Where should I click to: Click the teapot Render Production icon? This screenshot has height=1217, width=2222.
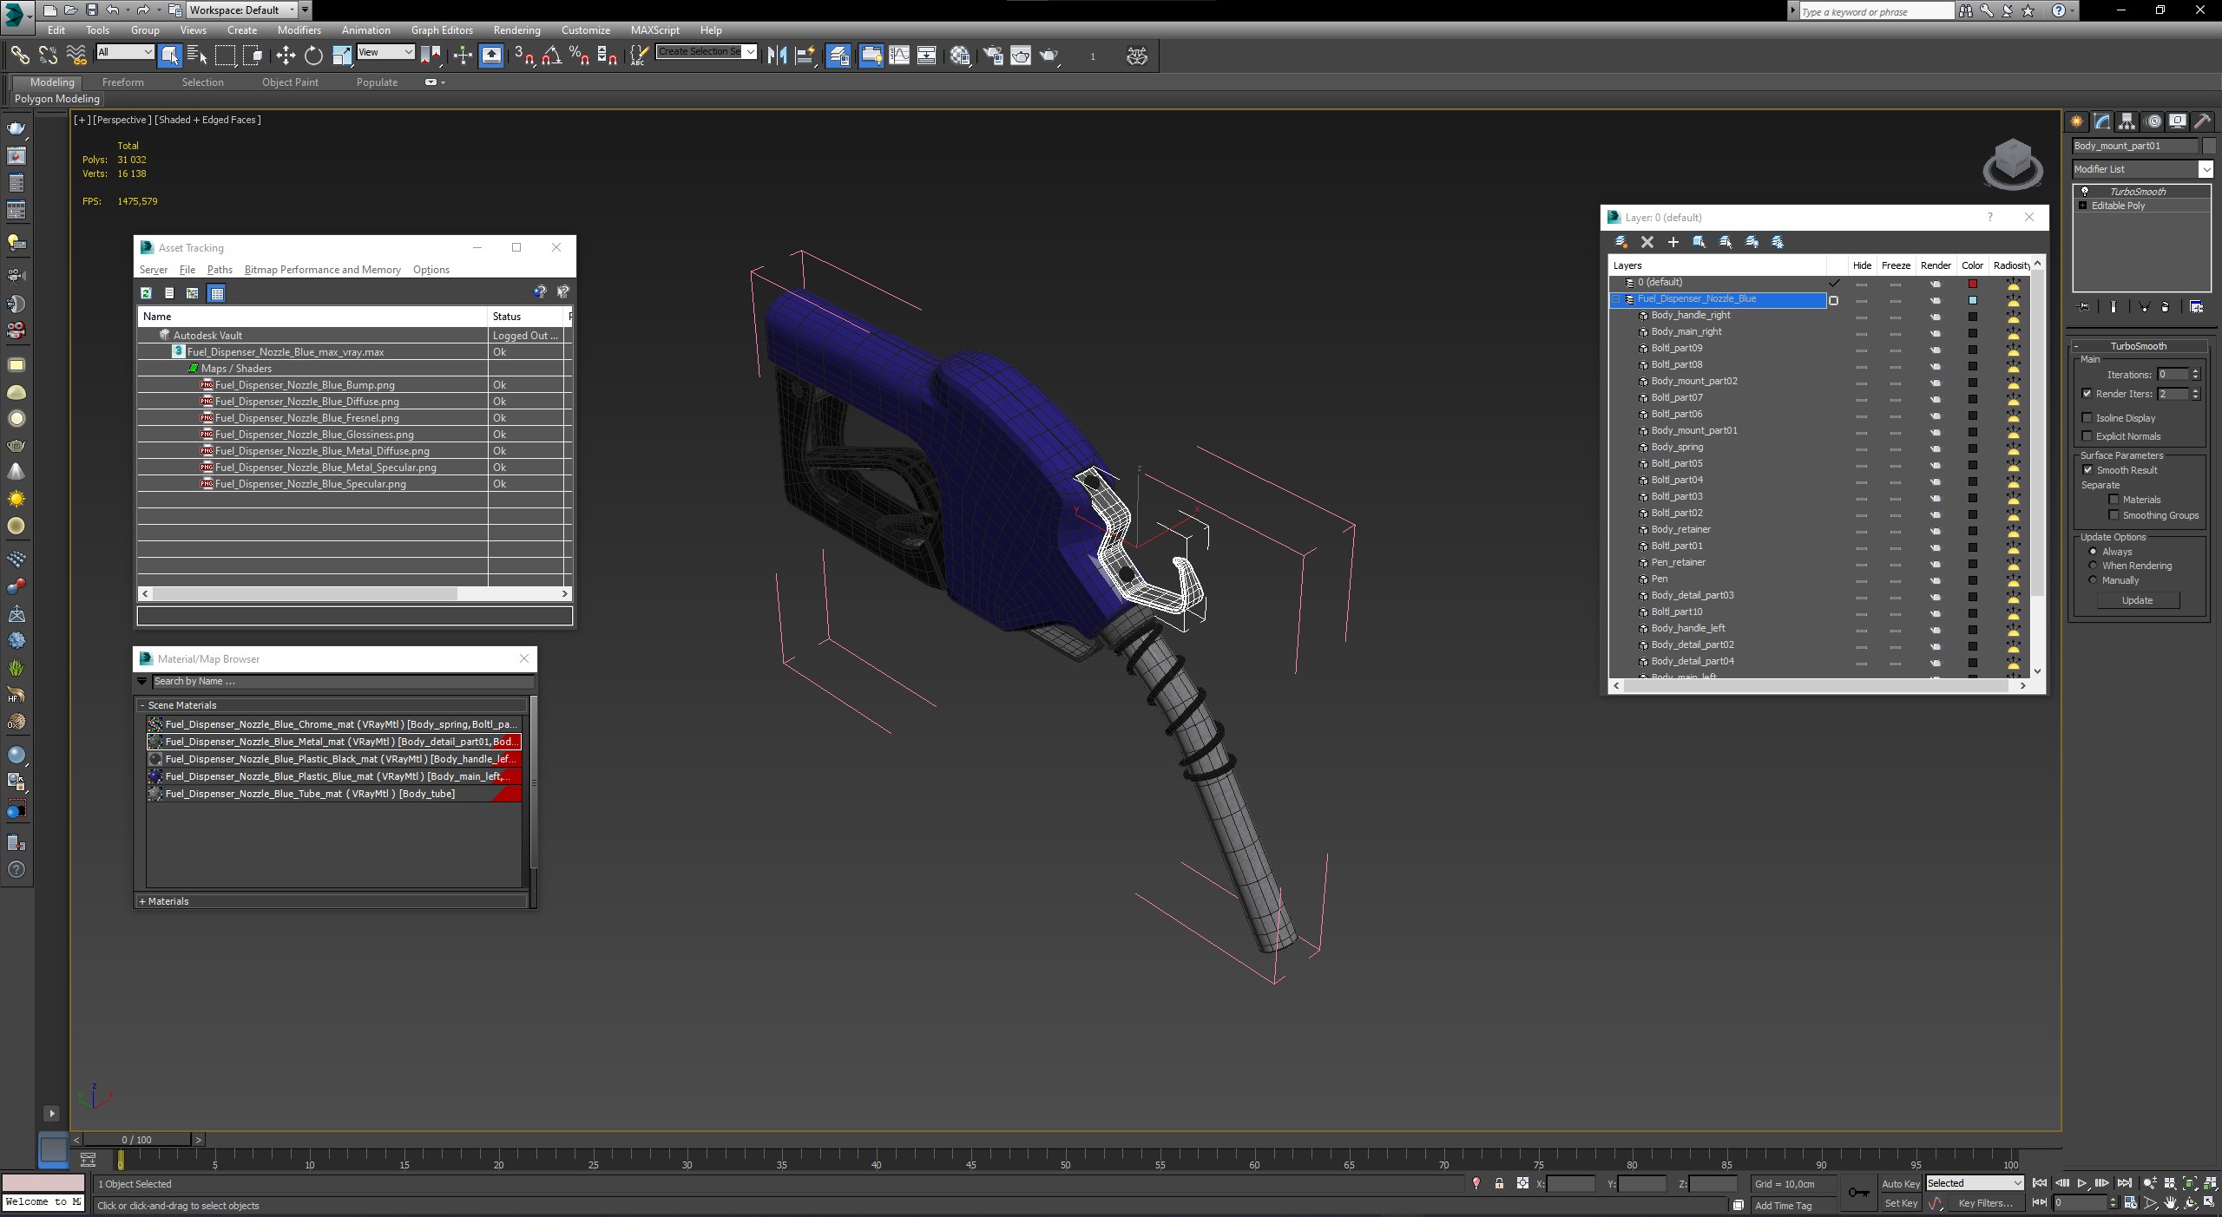click(1050, 56)
